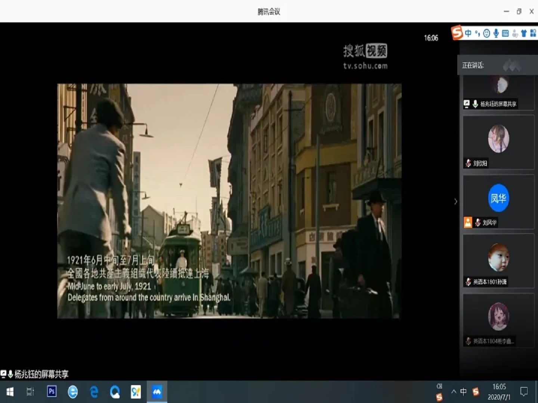Open the blue Q browser taskbar icon
The height and width of the screenshot is (403, 538).
115,392
